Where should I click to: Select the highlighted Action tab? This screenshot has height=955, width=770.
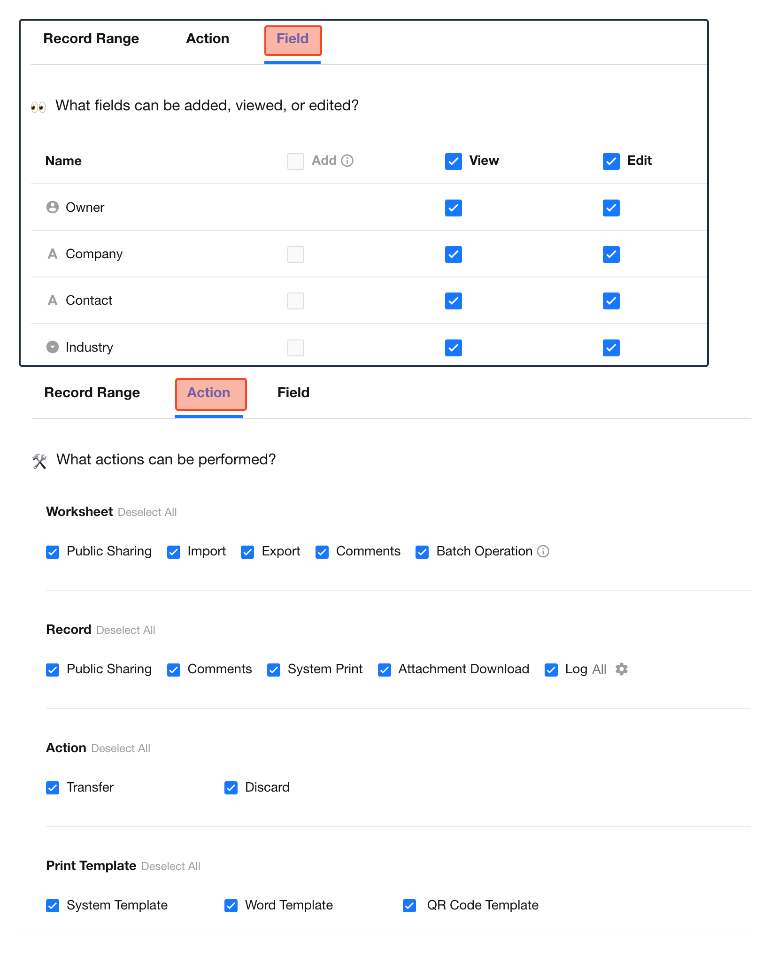(209, 393)
